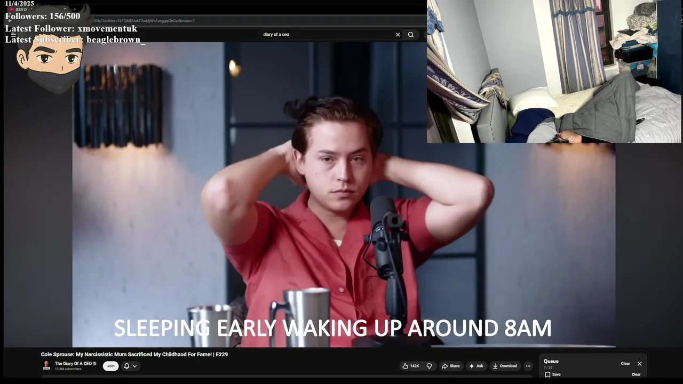Click the lower Clear link in Queue
This screenshot has height=384, width=683.
pyautogui.click(x=636, y=374)
